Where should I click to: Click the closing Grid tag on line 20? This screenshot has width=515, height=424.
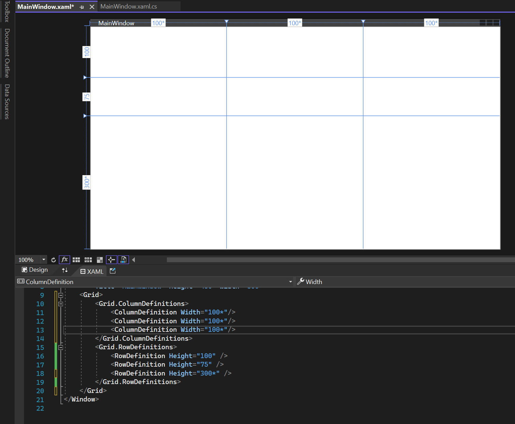tap(93, 391)
